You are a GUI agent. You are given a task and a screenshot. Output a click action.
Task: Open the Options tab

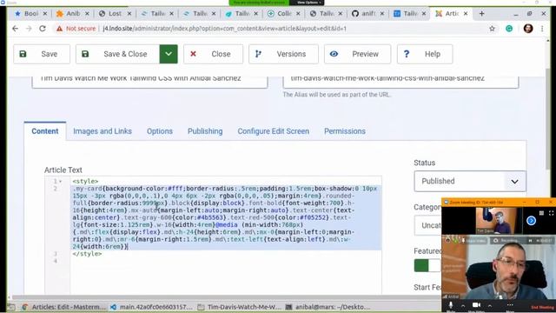tap(160, 131)
